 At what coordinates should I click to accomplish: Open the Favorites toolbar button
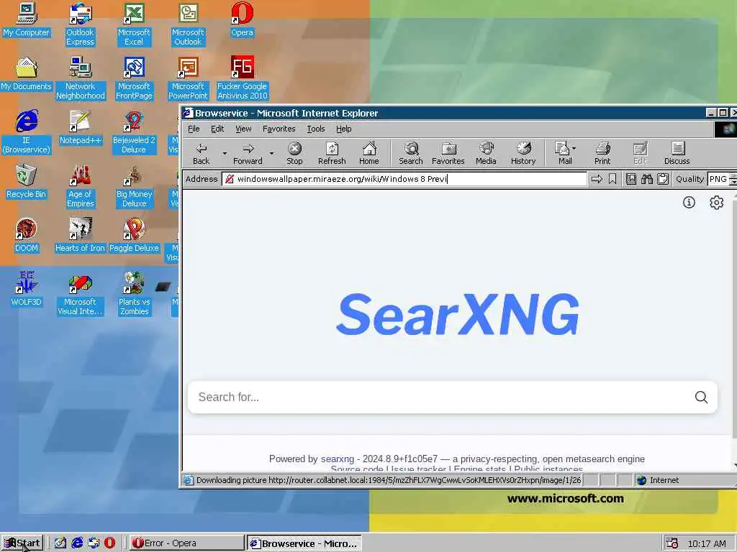point(448,154)
